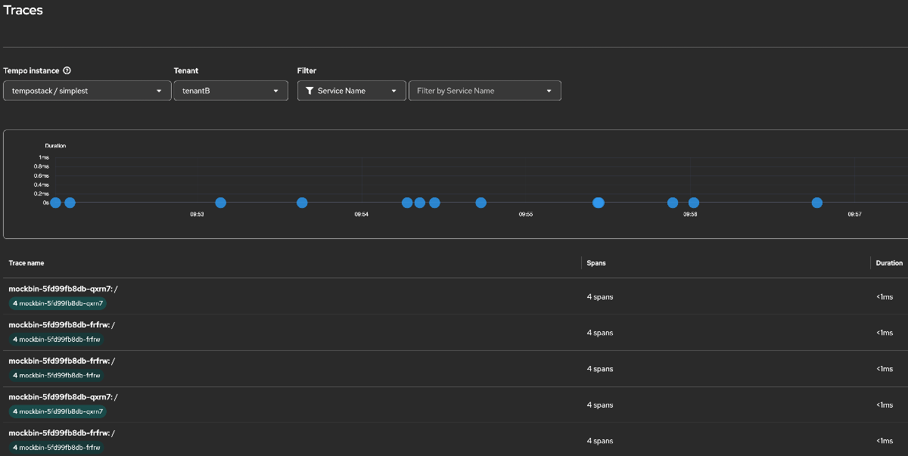Select the leftmost scatter plot data point
Viewport: 908px width, 456px height.
tap(55, 203)
